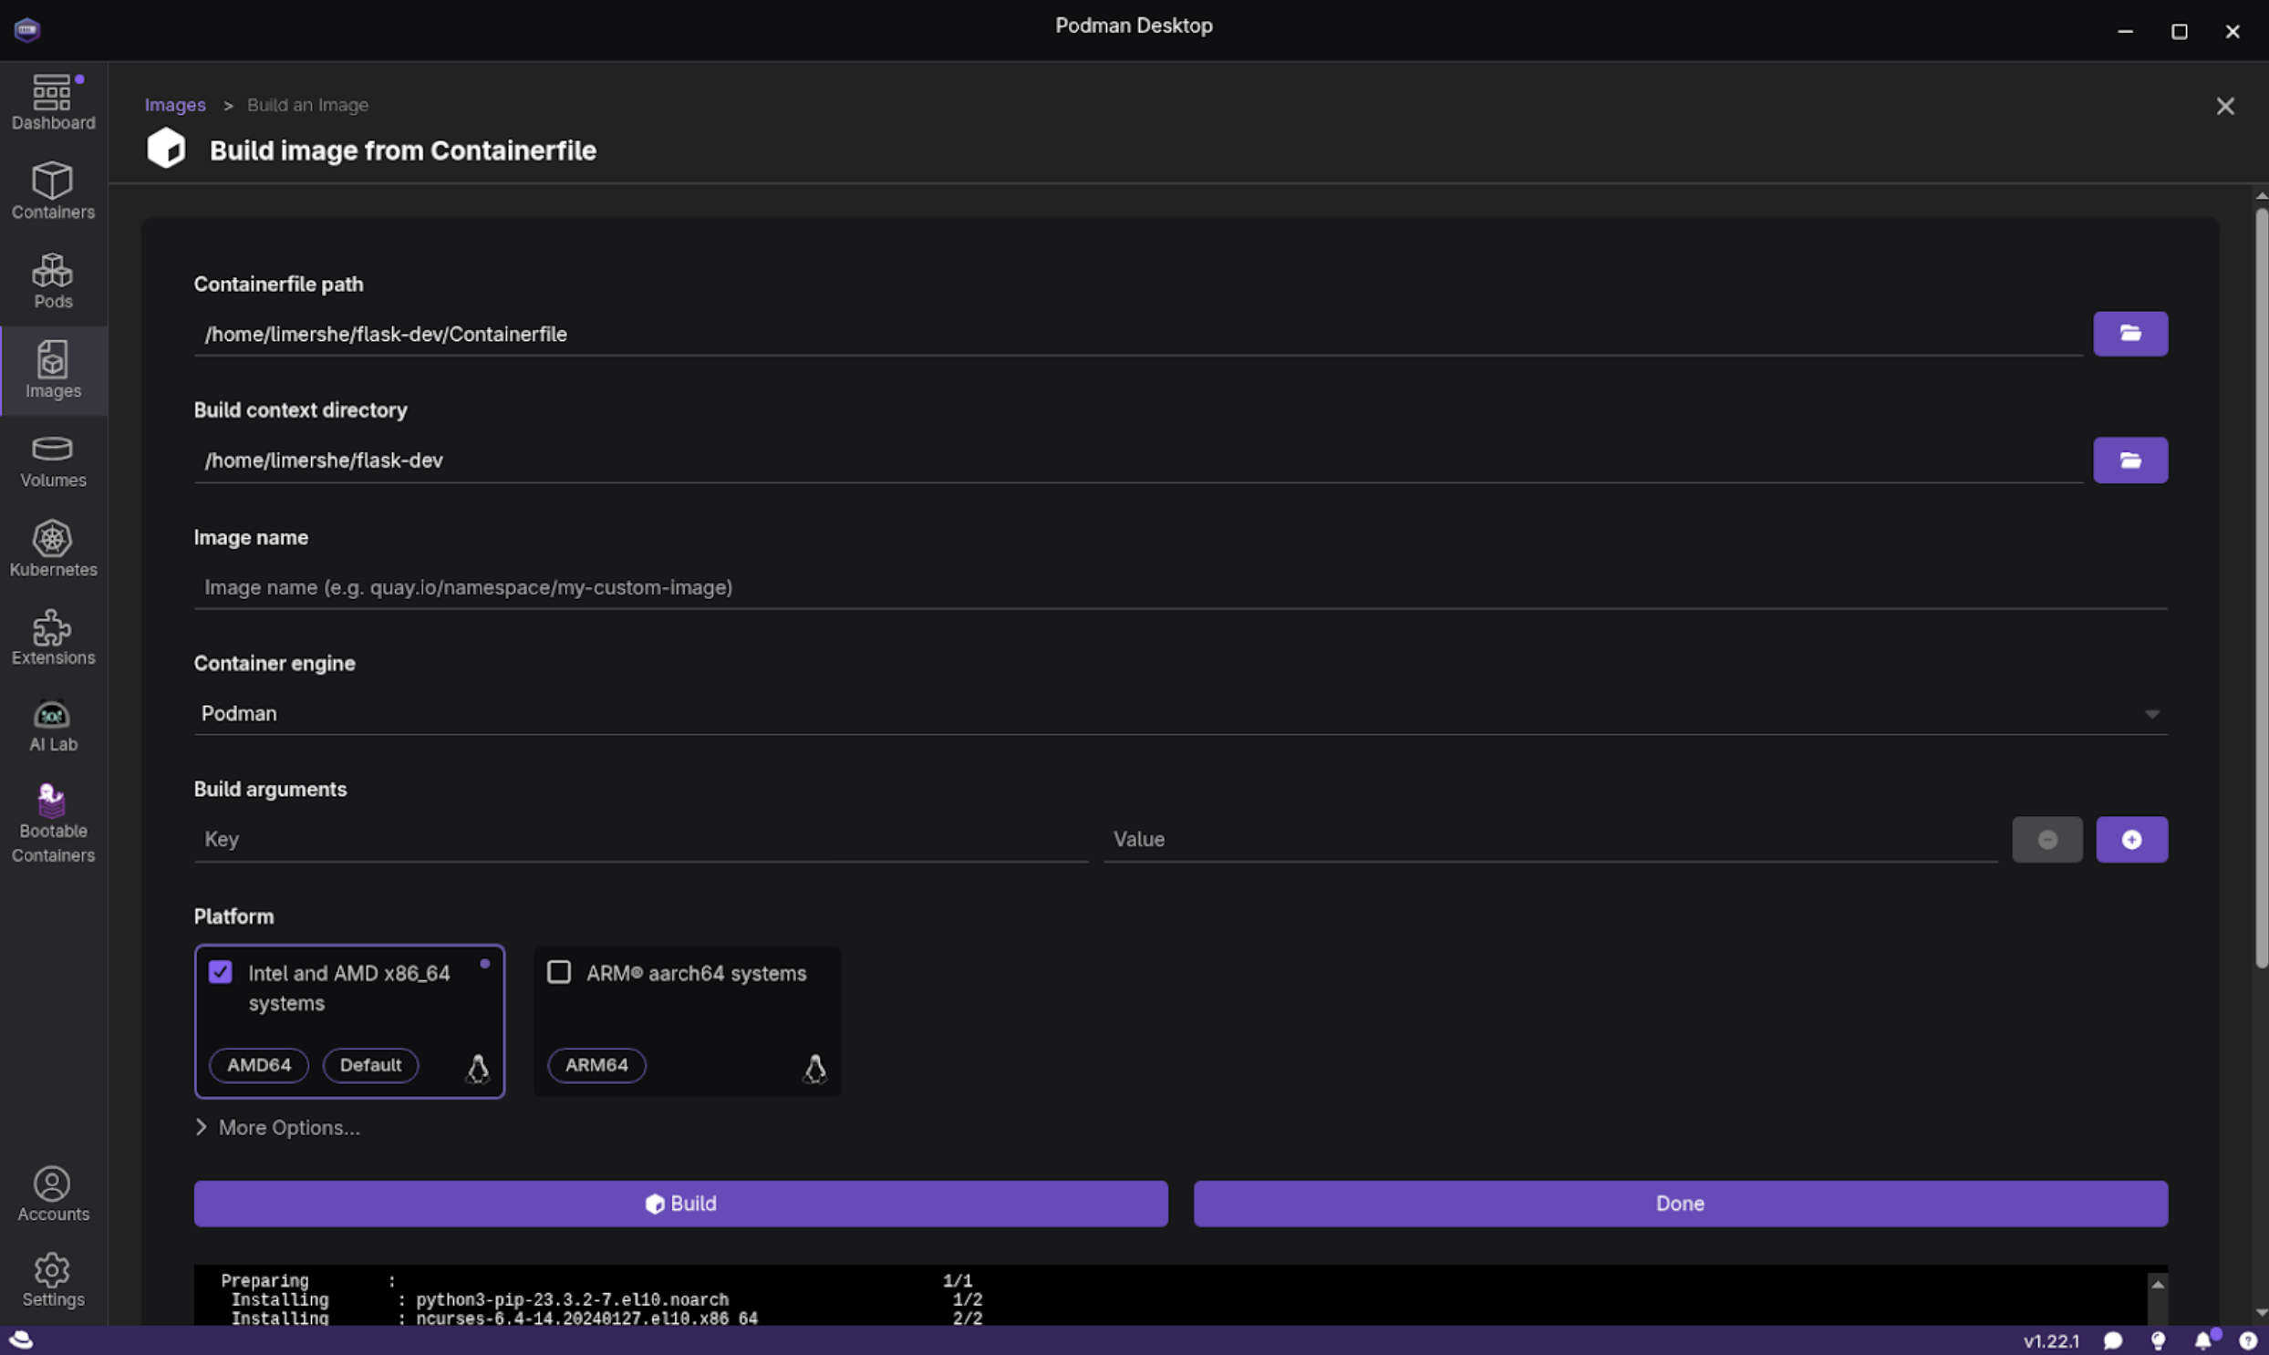
Task: Open Bootable Containers extension
Action: tap(53, 822)
